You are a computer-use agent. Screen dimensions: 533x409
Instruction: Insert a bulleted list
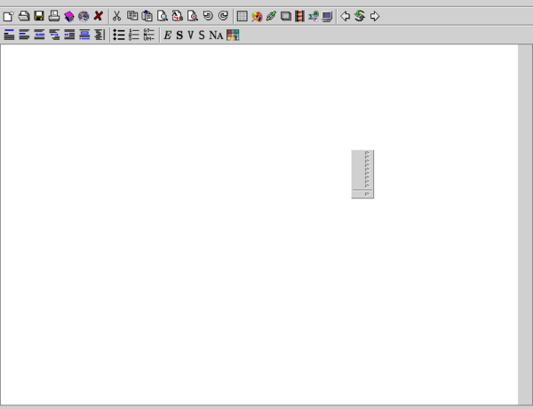(119, 35)
